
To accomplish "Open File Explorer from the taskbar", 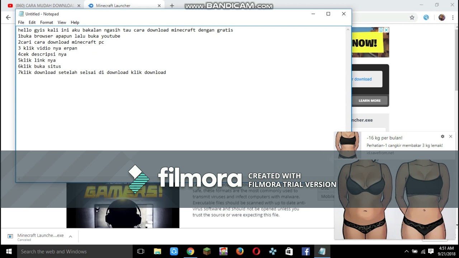I will point(157,252).
